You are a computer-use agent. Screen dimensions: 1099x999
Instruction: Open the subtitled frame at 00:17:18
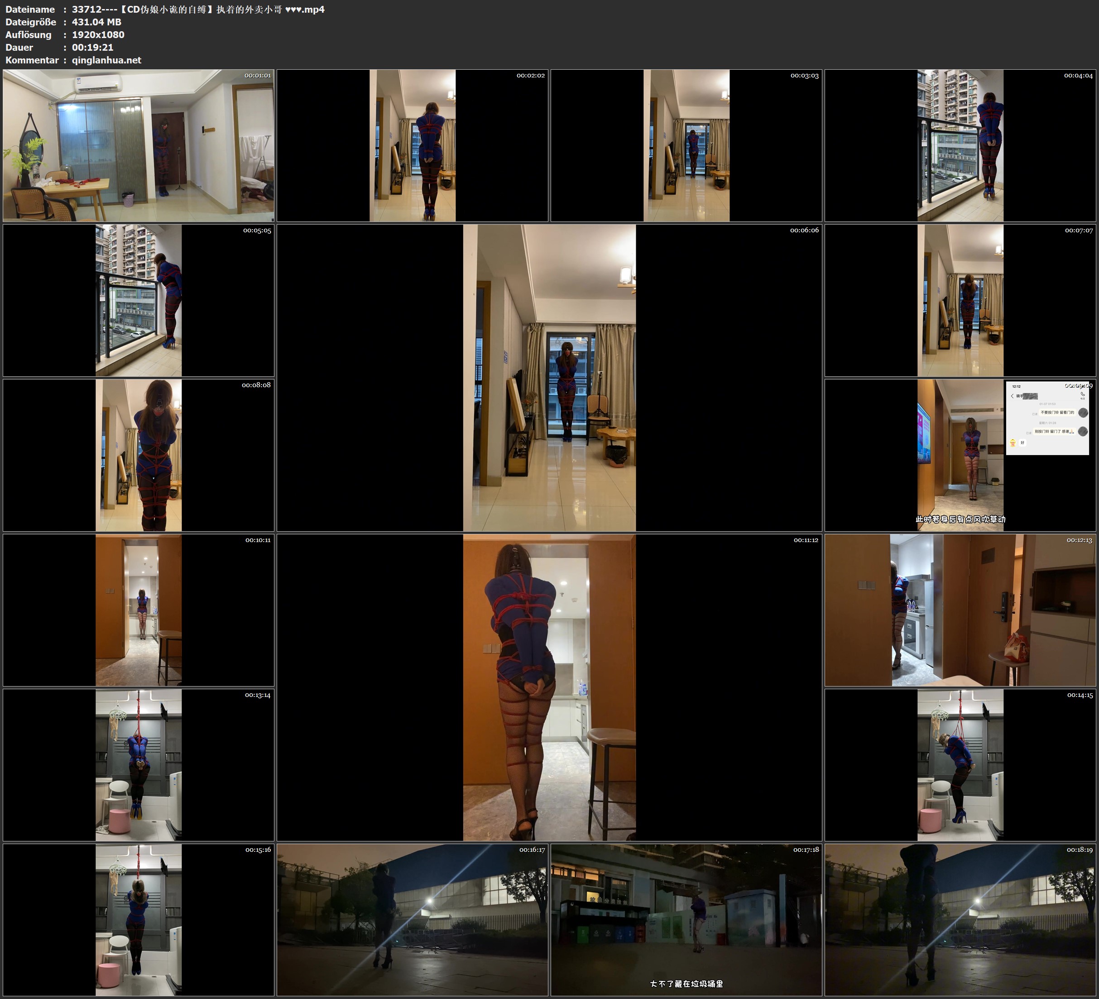(x=686, y=919)
